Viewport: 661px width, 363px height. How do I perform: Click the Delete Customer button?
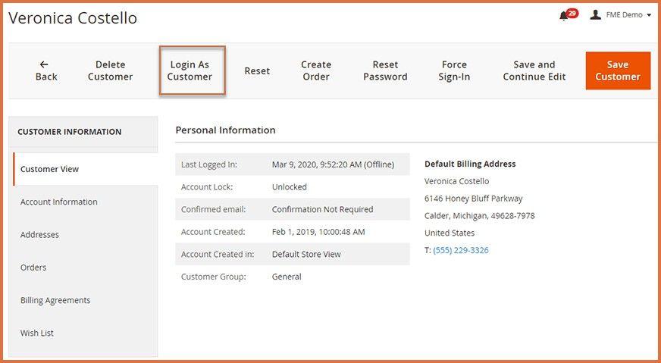click(x=110, y=70)
